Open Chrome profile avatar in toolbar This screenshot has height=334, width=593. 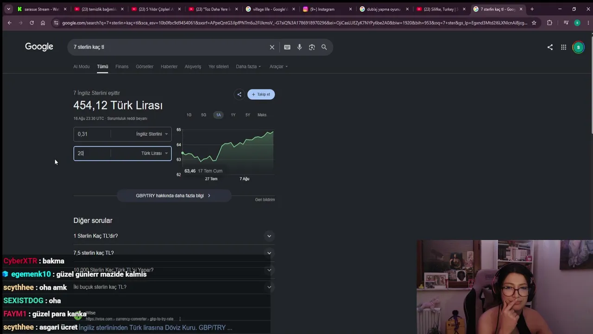tap(577, 23)
